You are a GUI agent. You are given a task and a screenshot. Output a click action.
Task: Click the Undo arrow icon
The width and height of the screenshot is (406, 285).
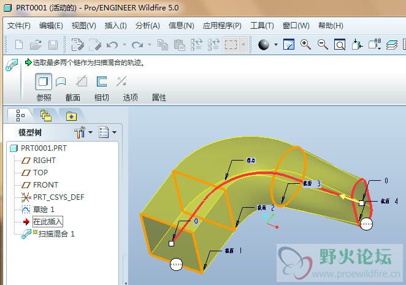pyautogui.click(x=112, y=45)
